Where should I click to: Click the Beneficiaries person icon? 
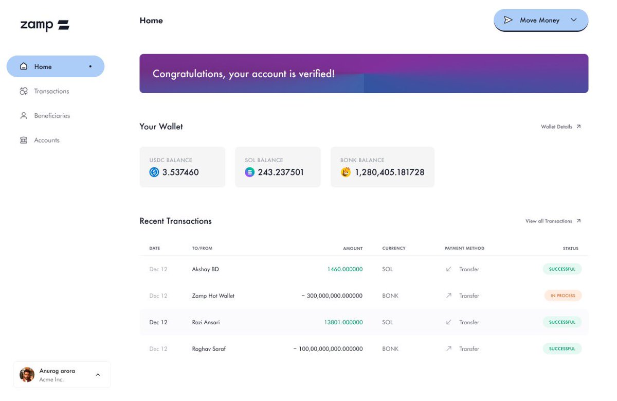coord(24,116)
